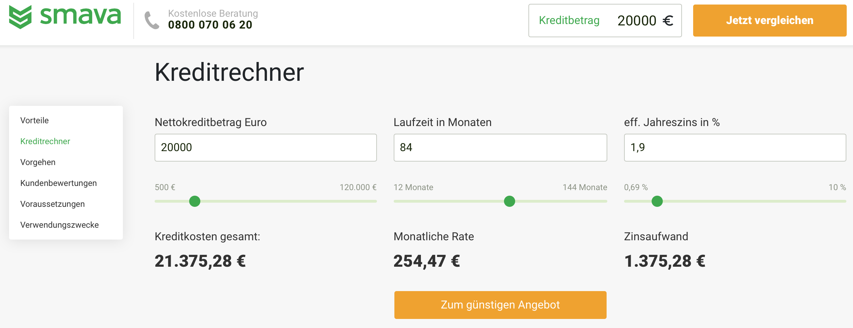Click the phone handset icon

pyautogui.click(x=152, y=20)
